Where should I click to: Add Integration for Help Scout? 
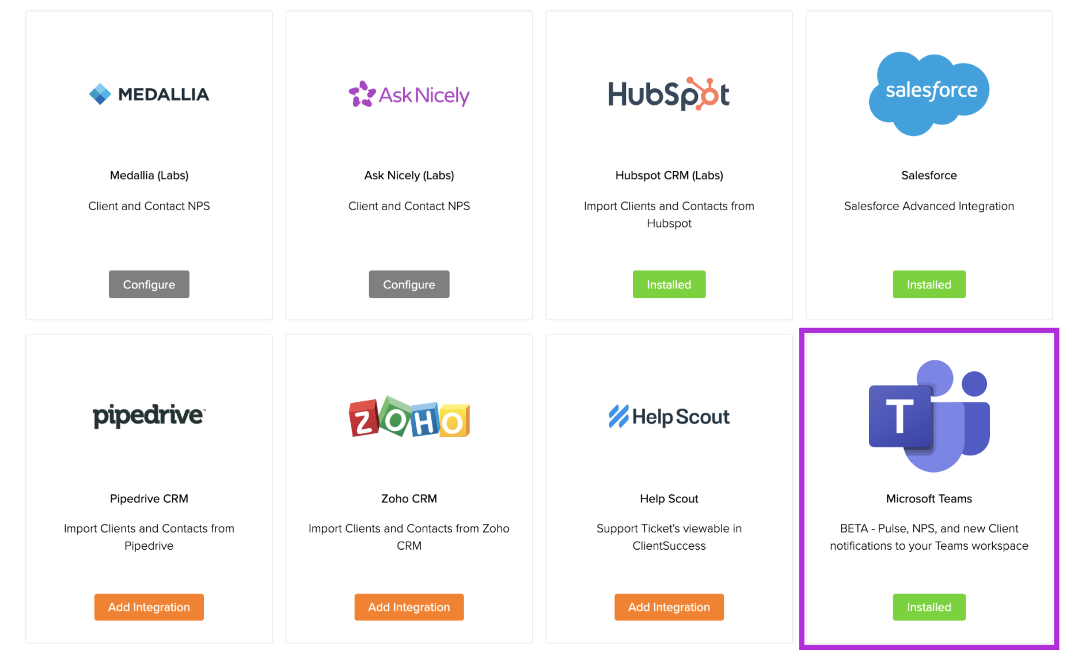pos(669,607)
